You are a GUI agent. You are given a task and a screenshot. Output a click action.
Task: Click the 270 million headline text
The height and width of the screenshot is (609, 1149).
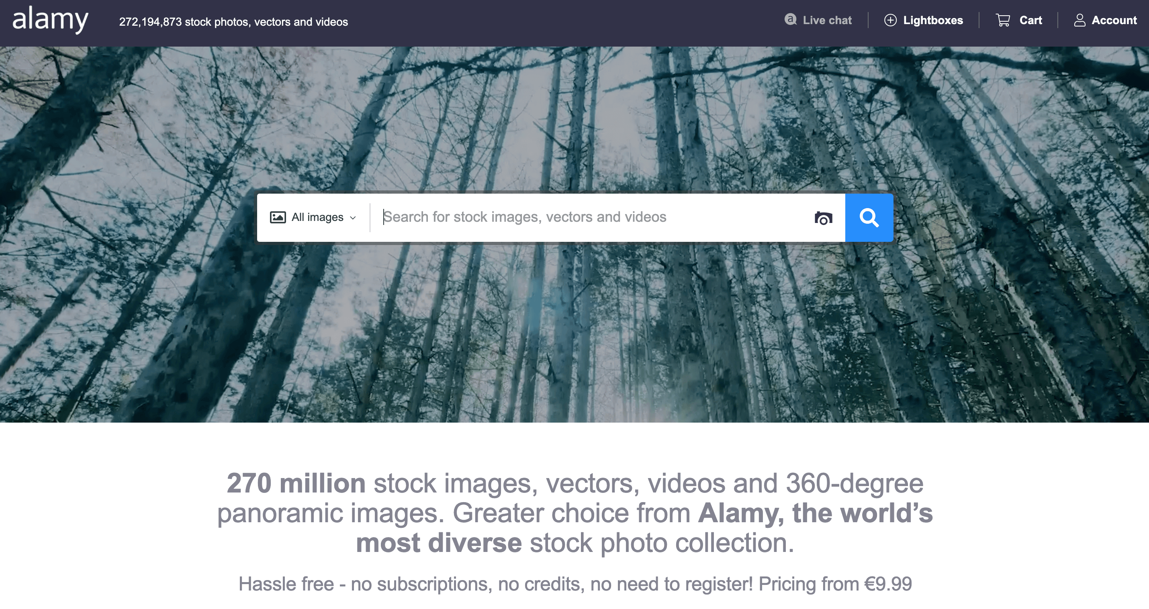(296, 483)
